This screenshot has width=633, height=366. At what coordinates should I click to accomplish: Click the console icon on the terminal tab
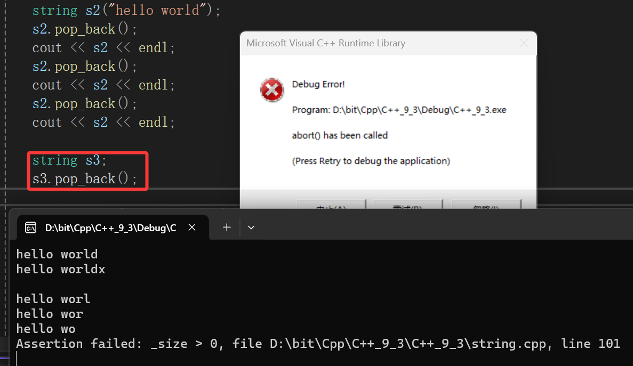31,227
